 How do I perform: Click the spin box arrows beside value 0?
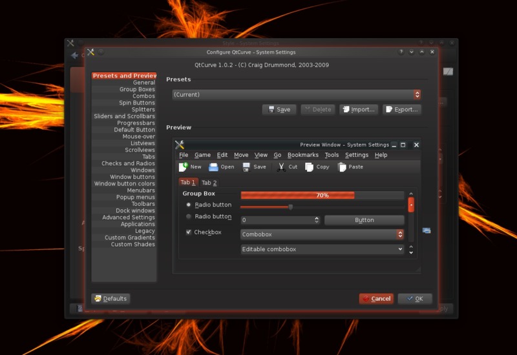coord(317,219)
